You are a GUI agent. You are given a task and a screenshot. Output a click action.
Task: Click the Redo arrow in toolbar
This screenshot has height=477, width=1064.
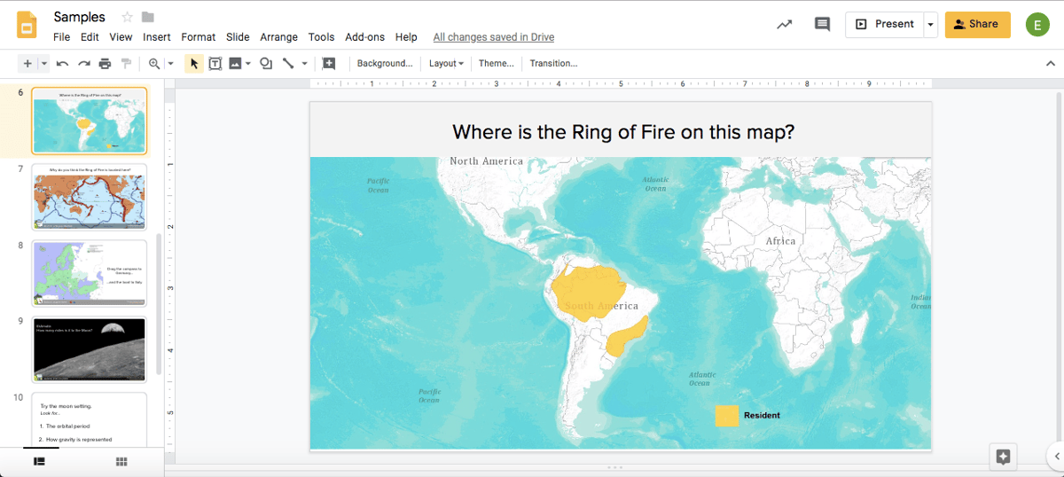[x=84, y=64]
